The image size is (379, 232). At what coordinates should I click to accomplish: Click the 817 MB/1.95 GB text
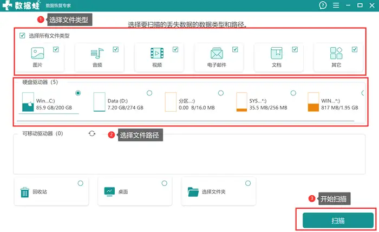click(339, 108)
